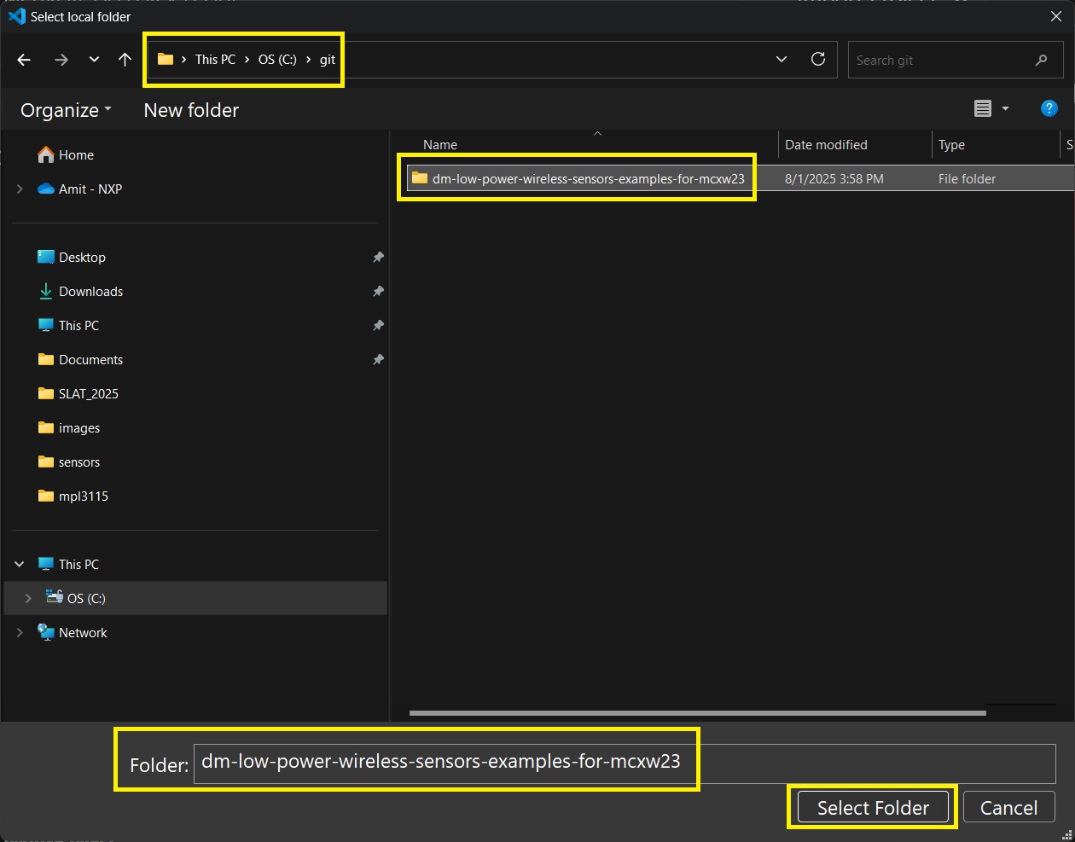Image resolution: width=1075 pixels, height=842 pixels.
Task: Click the search magnifier icon
Action: 1041,60
